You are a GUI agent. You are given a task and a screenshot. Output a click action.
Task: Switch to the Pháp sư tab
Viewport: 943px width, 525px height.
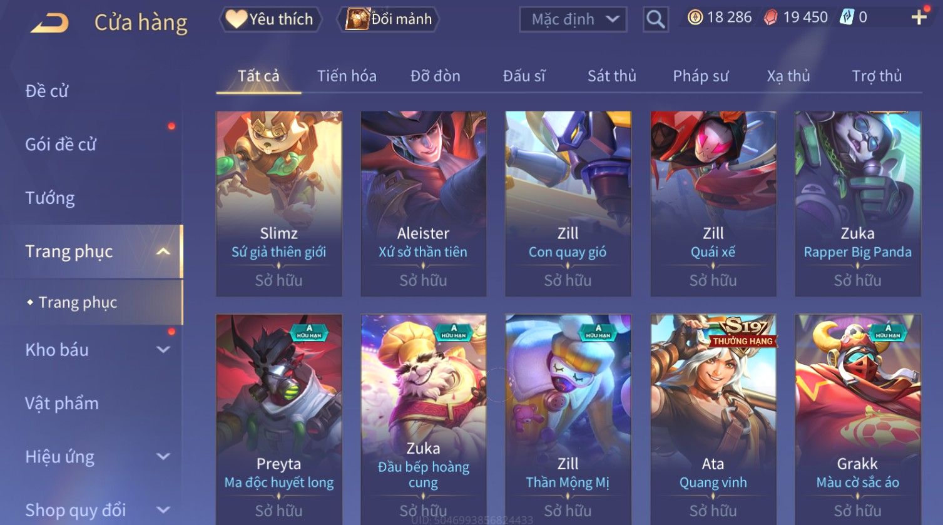700,76
